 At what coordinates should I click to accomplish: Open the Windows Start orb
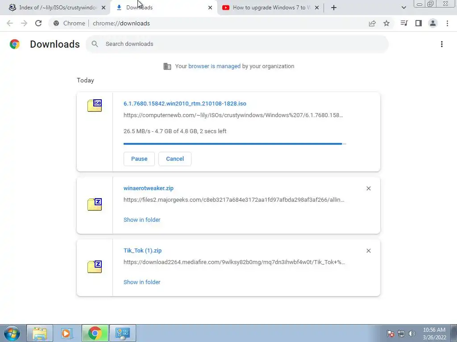pyautogui.click(x=12, y=333)
